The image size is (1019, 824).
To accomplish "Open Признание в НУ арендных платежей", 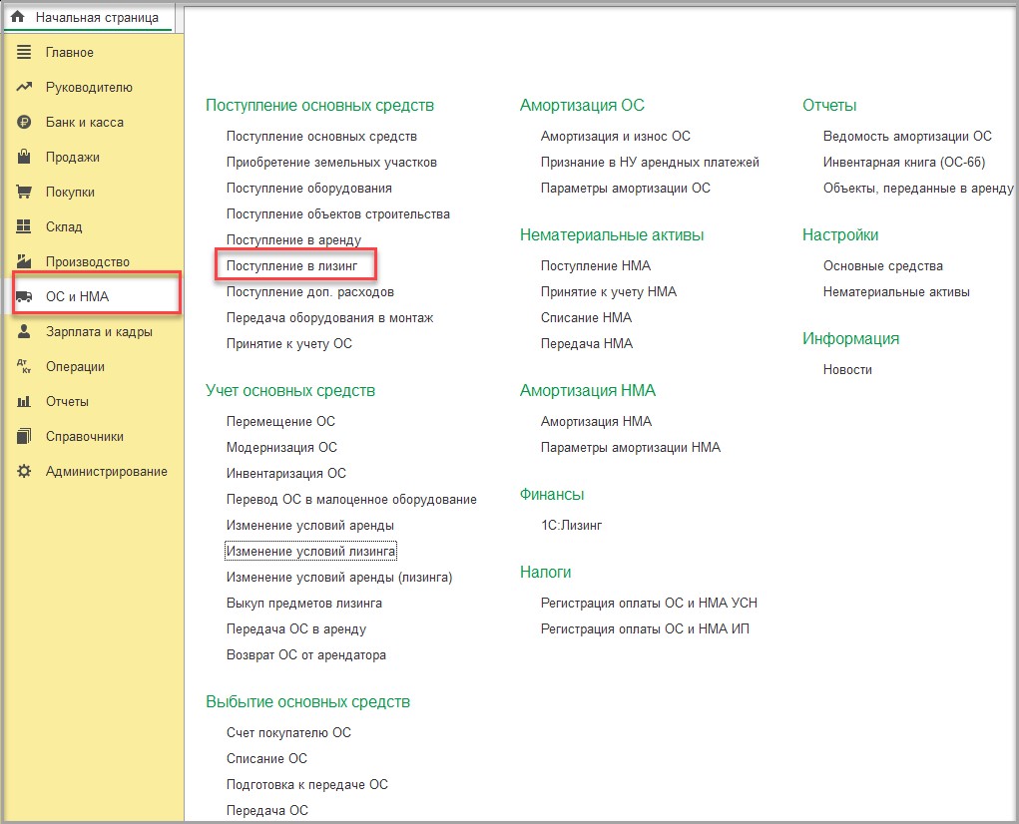I will click(x=650, y=163).
